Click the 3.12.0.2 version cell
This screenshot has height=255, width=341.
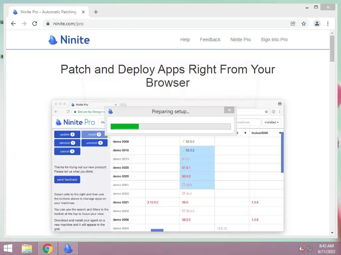(x=153, y=202)
